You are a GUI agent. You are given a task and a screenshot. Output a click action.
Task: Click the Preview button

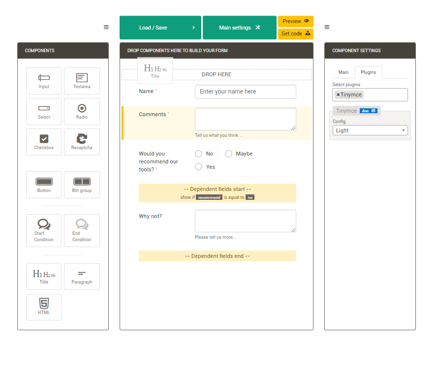pyautogui.click(x=295, y=21)
